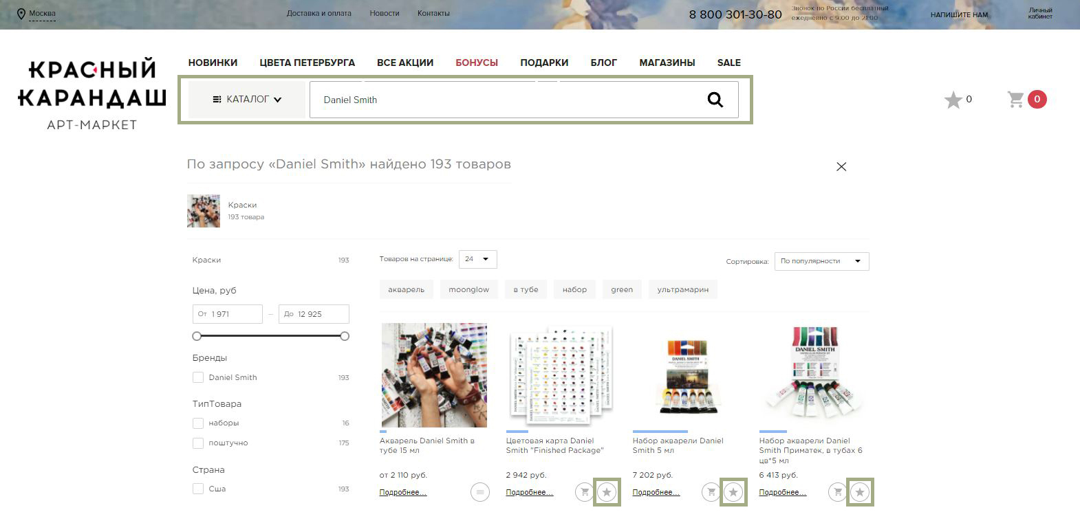This screenshot has height=523, width=1080.
Task: Open the НОВИНКИ menu item
Action: click(x=213, y=63)
